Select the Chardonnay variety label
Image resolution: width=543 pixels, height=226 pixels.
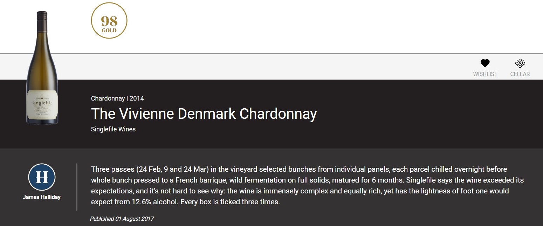tap(108, 98)
